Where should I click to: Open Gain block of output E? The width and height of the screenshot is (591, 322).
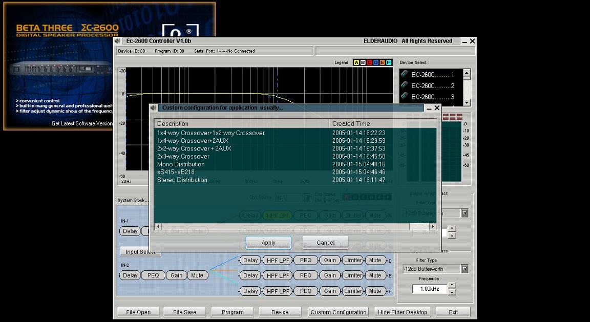click(x=330, y=276)
